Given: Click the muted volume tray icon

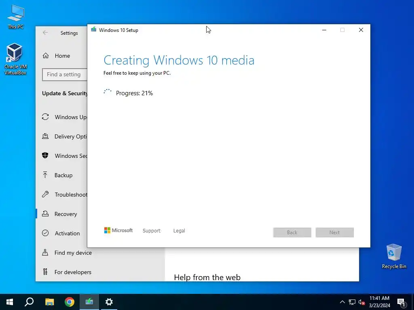Looking at the screenshot, I should (x=361, y=302).
